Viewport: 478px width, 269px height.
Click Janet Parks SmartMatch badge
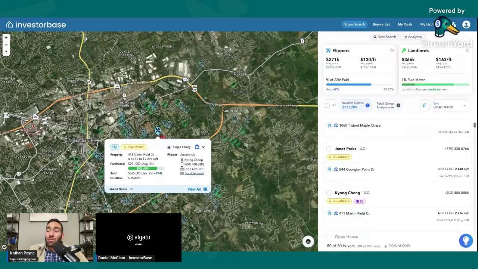tap(339, 157)
